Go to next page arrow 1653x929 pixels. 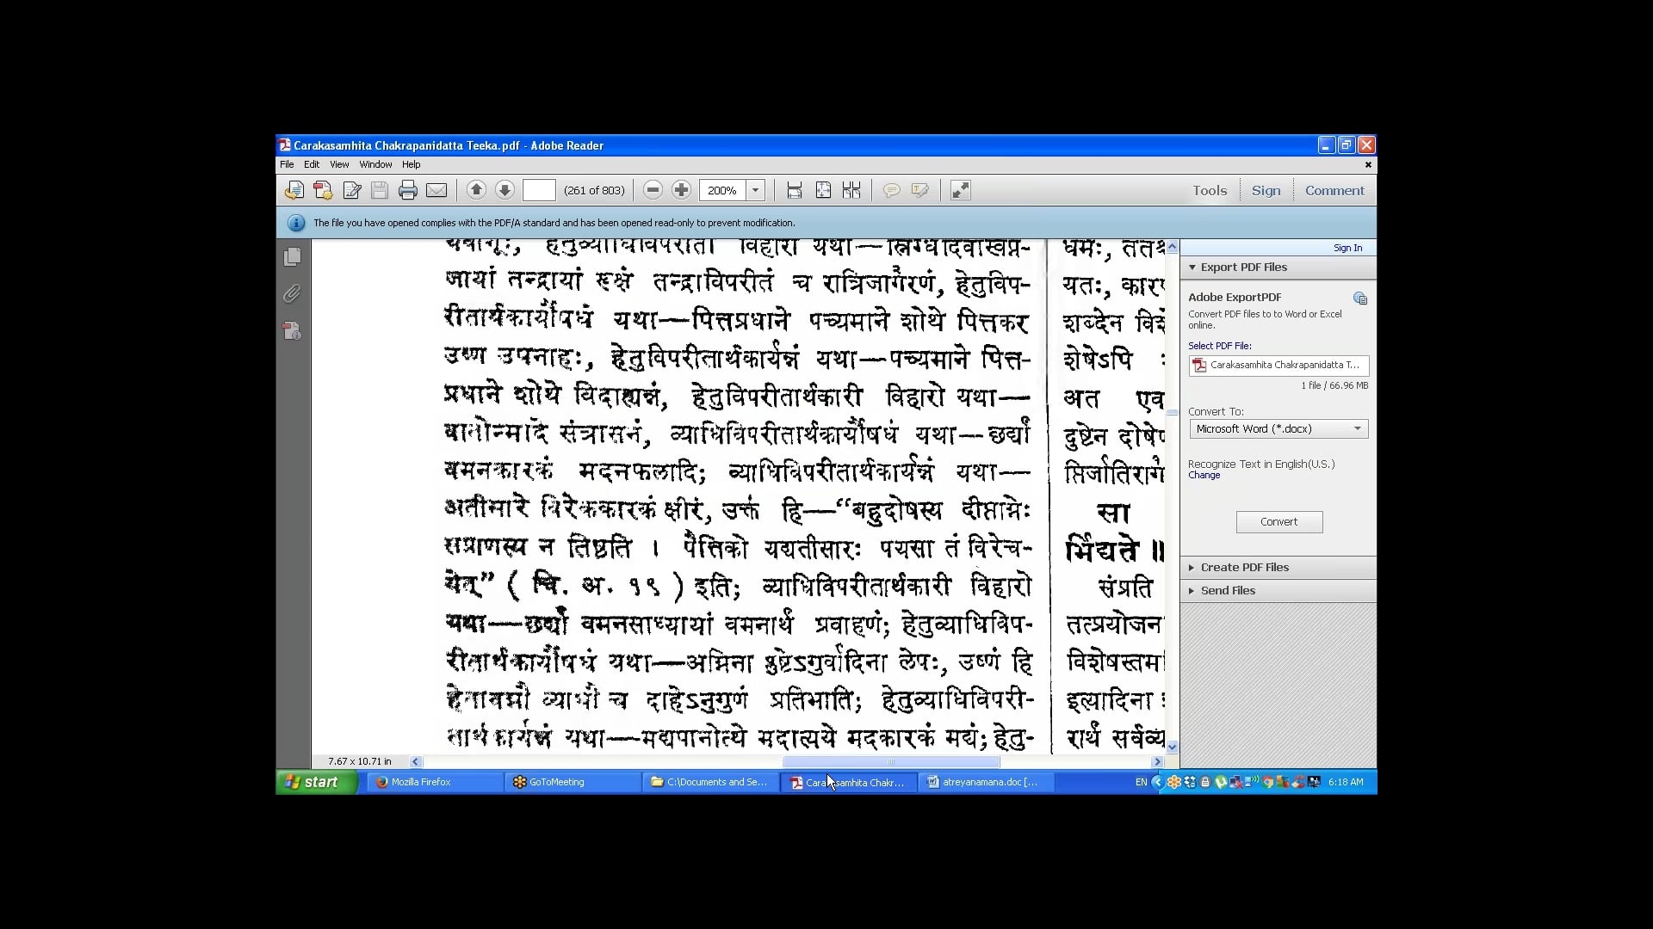tap(505, 190)
